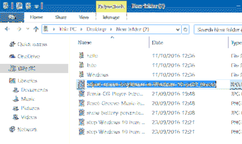Open the Customize Quick Access Toolbar dropdown
The width and height of the screenshot is (242, 144).
pyautogui.click(x=36, y=6)
